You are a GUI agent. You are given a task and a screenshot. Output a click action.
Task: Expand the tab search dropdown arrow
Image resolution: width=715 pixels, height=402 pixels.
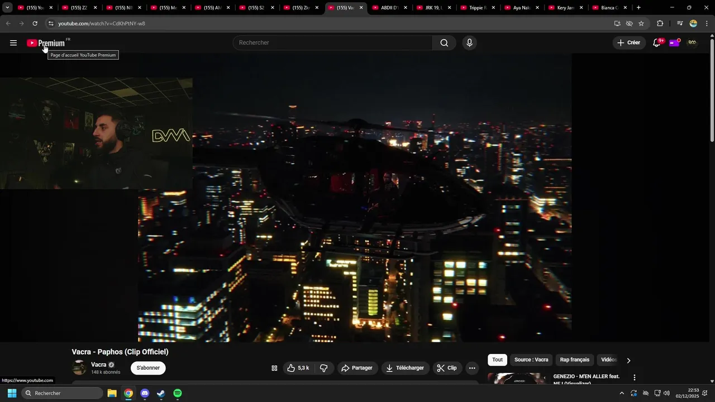click(x=7, y=8)
